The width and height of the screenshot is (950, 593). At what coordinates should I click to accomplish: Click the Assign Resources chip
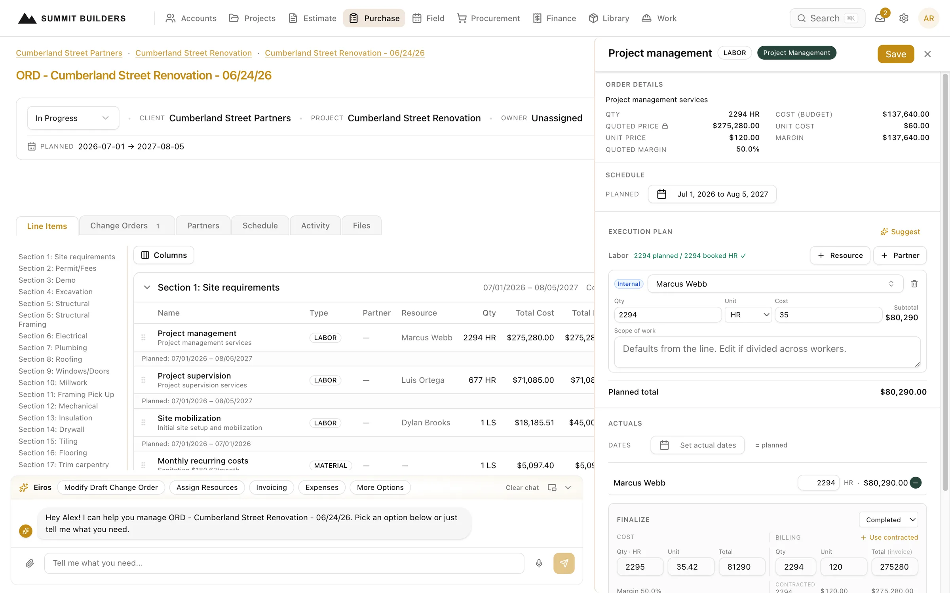pos(207,487)
